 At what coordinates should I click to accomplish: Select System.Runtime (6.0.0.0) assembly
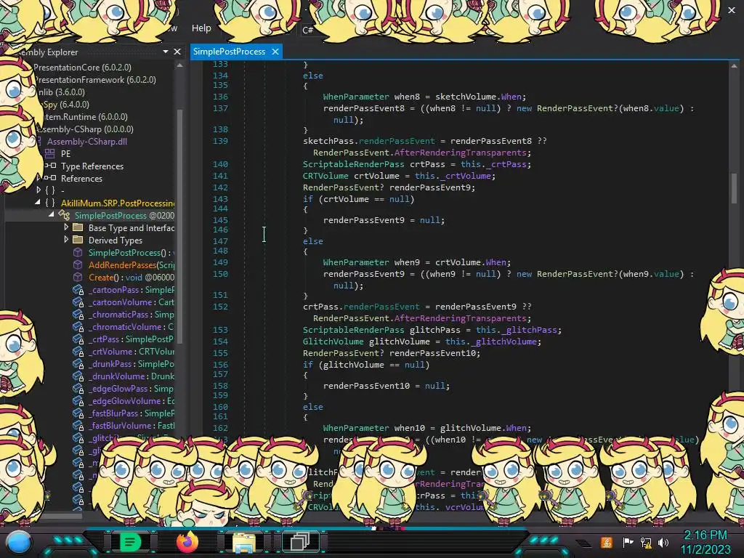tap(86, 117)
